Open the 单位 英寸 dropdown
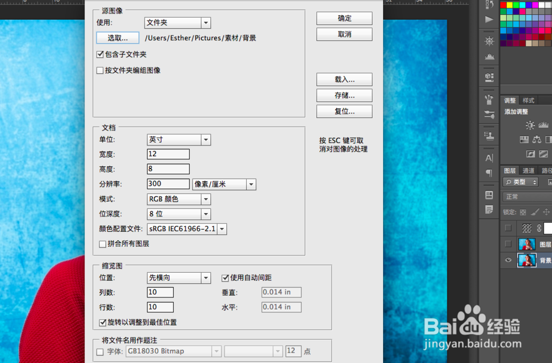 179,140
